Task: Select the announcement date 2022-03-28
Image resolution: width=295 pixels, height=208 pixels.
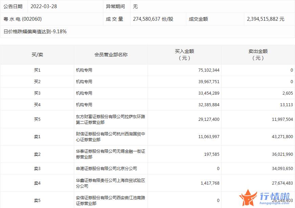Action: (x=44, y=6)
